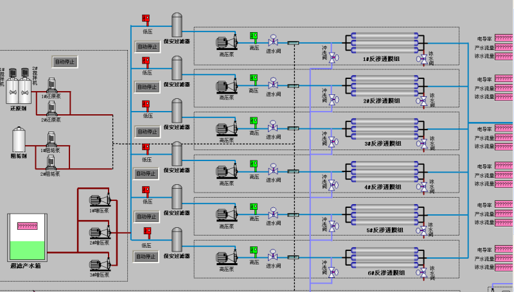Click the 2#增压泵 booster pump
This screenshot has width=514, height=292.
click(x=99, y=232)
